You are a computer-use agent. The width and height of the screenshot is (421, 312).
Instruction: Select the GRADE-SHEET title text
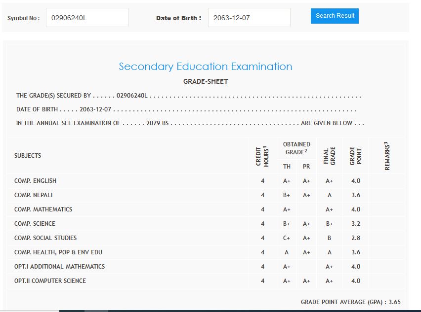206,81
